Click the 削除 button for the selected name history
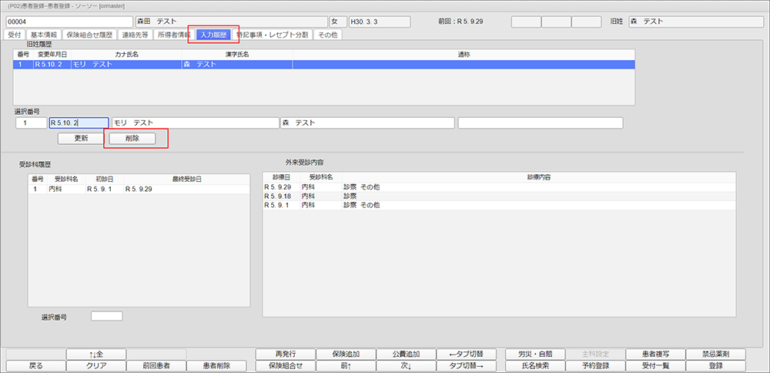Image resolution: width=770 pixels, height=373 pixels. coord(133,139)
